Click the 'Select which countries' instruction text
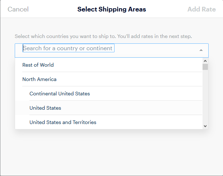Screen dimensions: 223x176 click(x=103, y=36)
